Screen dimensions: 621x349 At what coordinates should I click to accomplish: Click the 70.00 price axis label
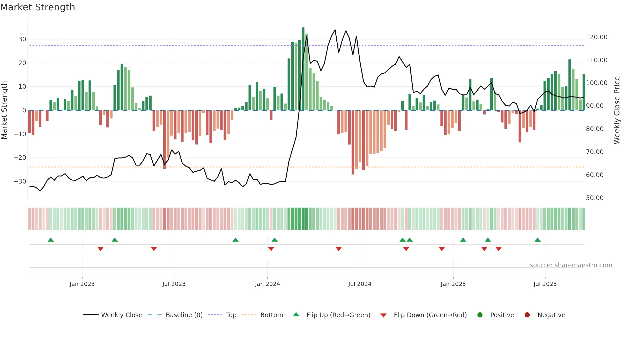coord(595,152)
